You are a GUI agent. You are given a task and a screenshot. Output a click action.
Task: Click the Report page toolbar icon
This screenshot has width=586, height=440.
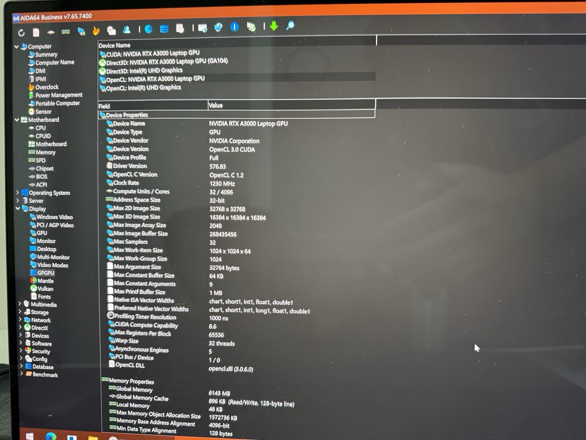[36, 32]
